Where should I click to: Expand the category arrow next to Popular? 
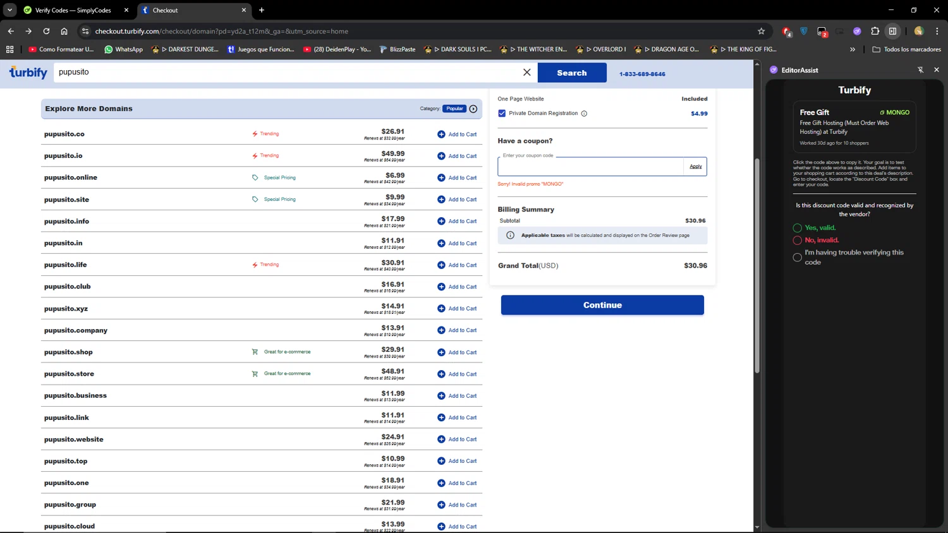473,109
